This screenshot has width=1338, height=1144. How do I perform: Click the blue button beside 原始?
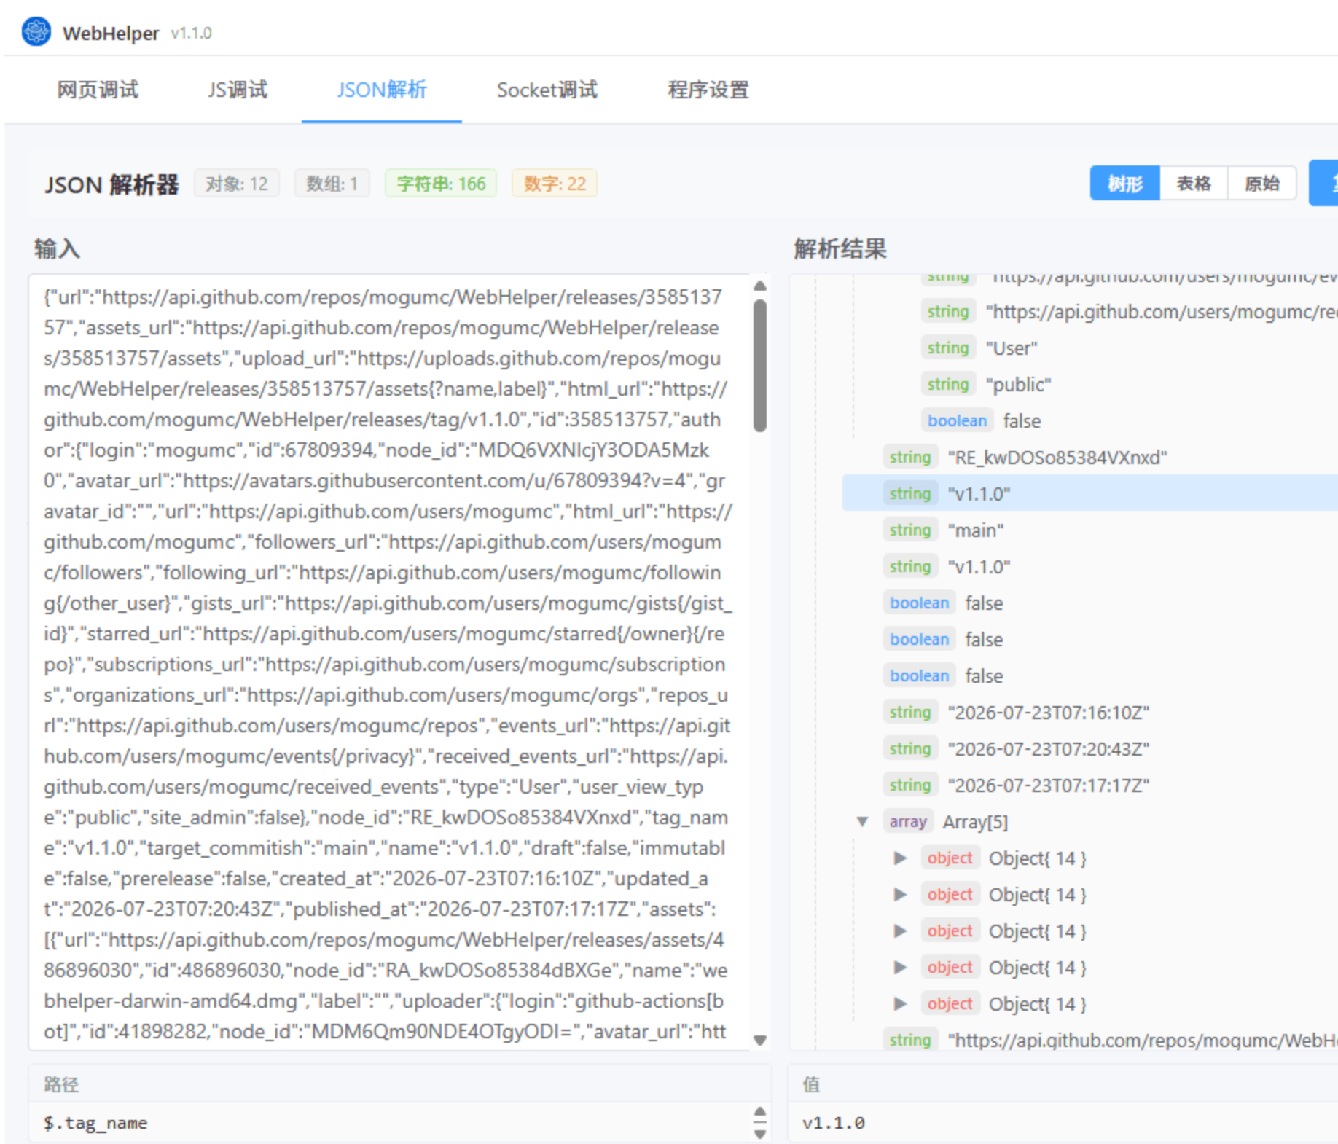[1324, 183]
